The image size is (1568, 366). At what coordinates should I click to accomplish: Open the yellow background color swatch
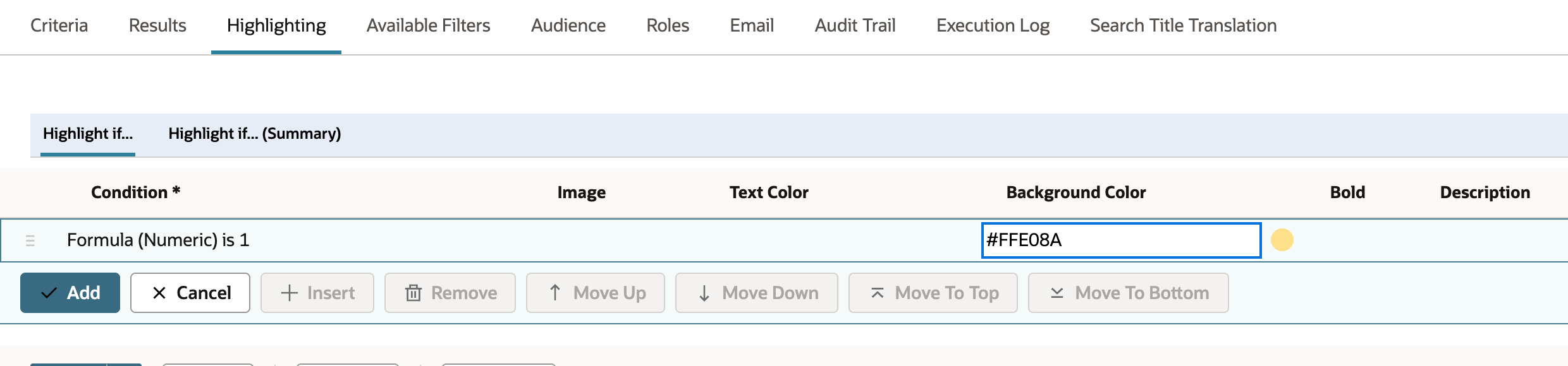click(1282, 240)
